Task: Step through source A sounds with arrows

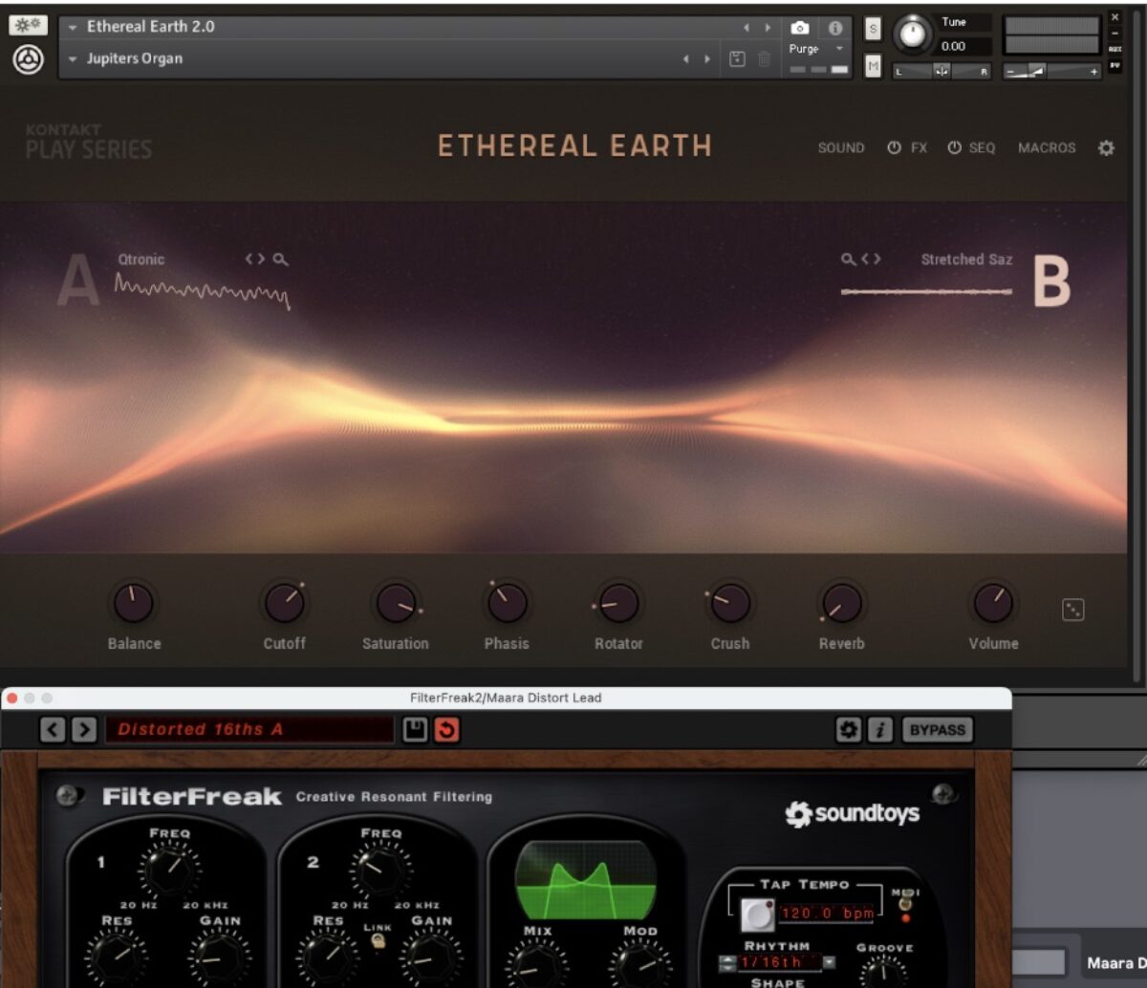Action: (254, 259)
